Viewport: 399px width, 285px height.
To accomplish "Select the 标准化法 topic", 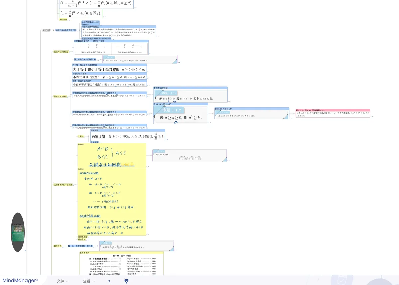I will 81,239.
